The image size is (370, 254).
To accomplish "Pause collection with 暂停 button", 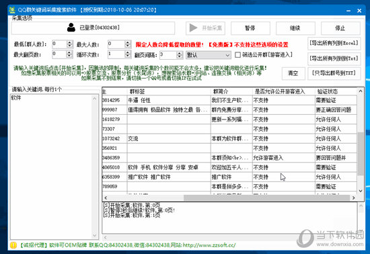I will tap(250, 28).
